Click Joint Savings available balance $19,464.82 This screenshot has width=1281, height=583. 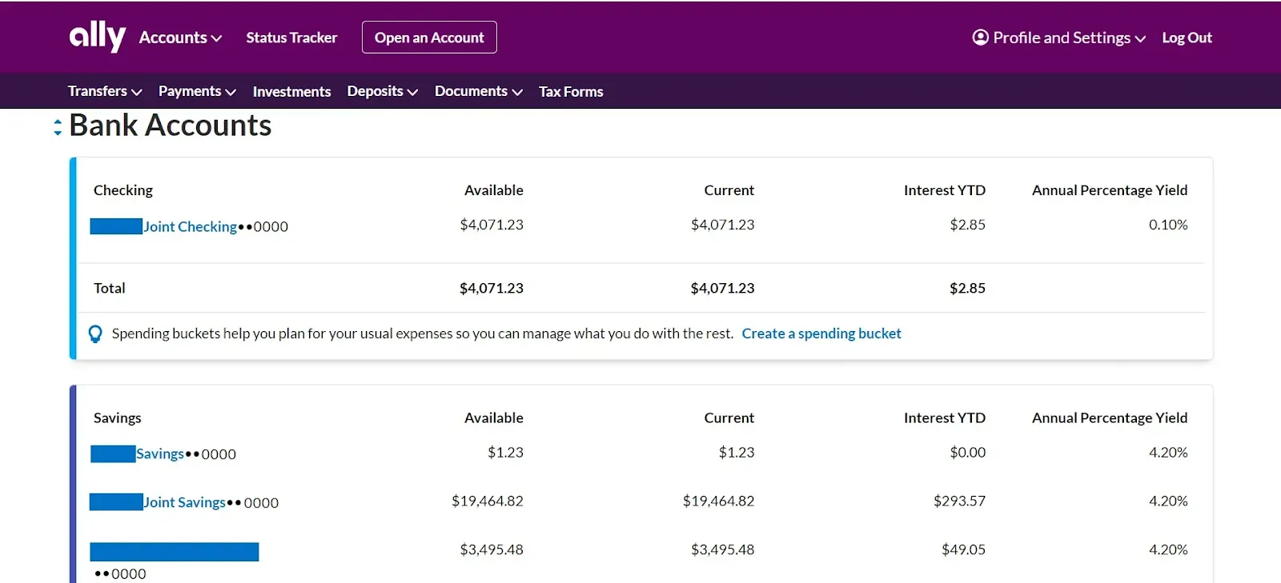point(488,501)
